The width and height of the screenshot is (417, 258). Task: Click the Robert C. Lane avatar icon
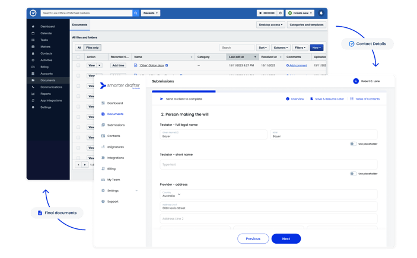click(356, 81)
